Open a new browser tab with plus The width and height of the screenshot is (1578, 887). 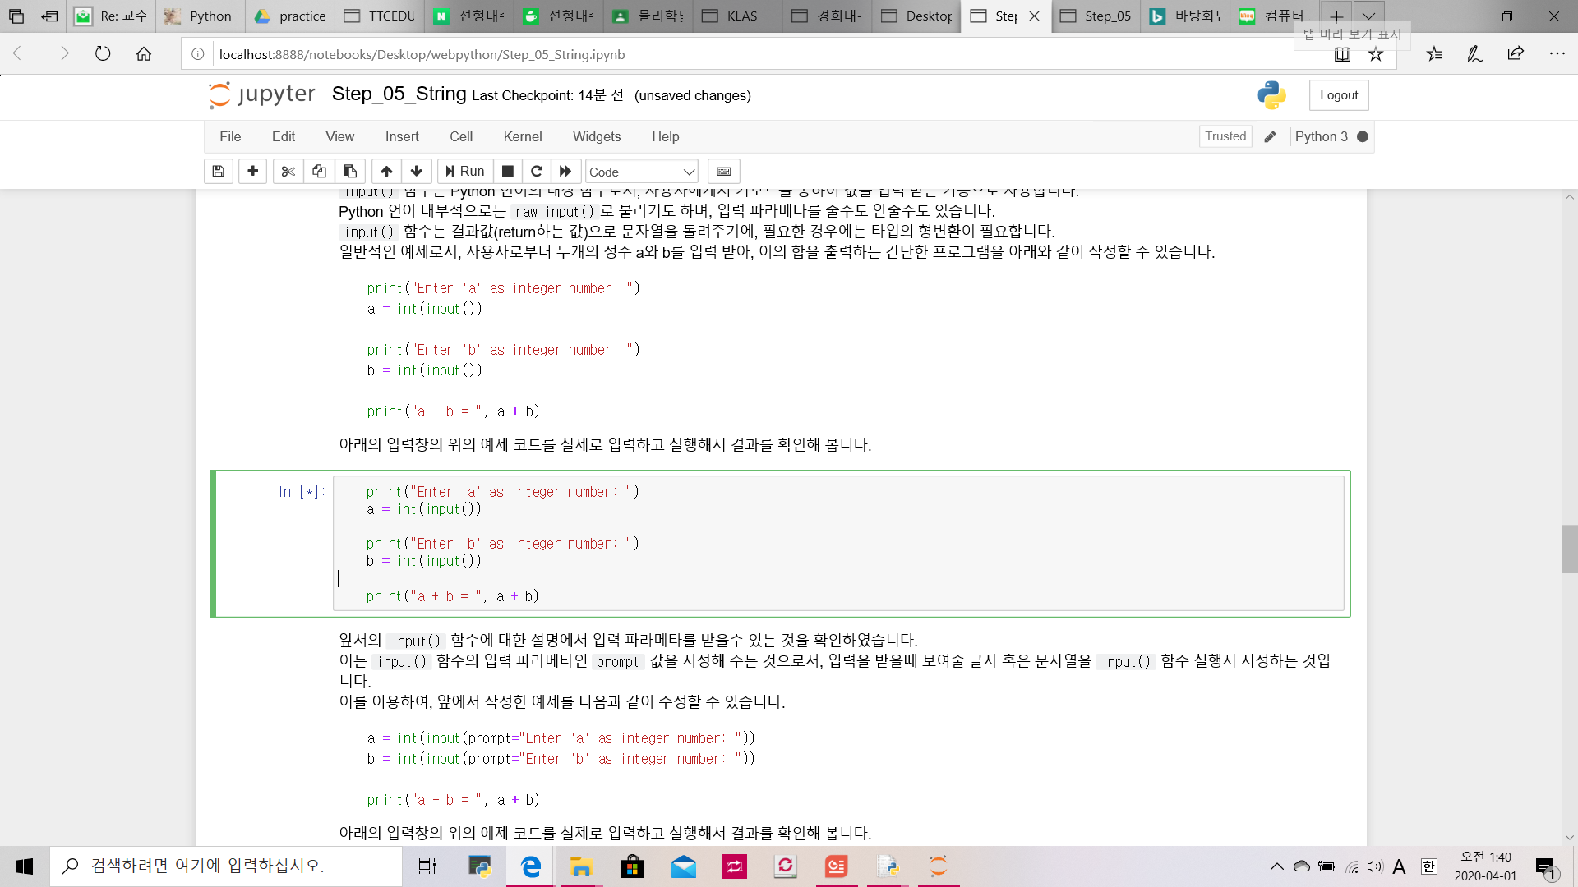[x=1337, y=16]
